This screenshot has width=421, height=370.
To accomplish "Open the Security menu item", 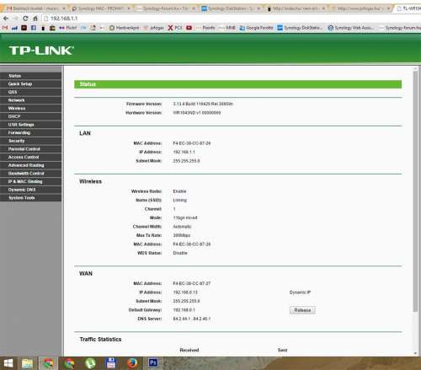I will 31,141.
